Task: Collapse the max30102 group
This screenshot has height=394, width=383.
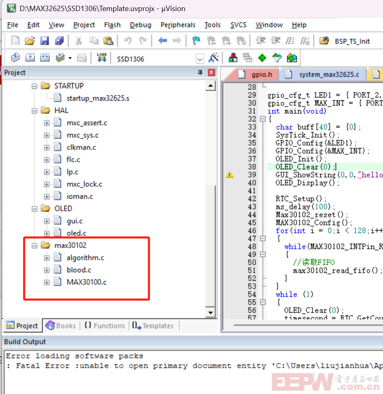Action: (34, 246)
